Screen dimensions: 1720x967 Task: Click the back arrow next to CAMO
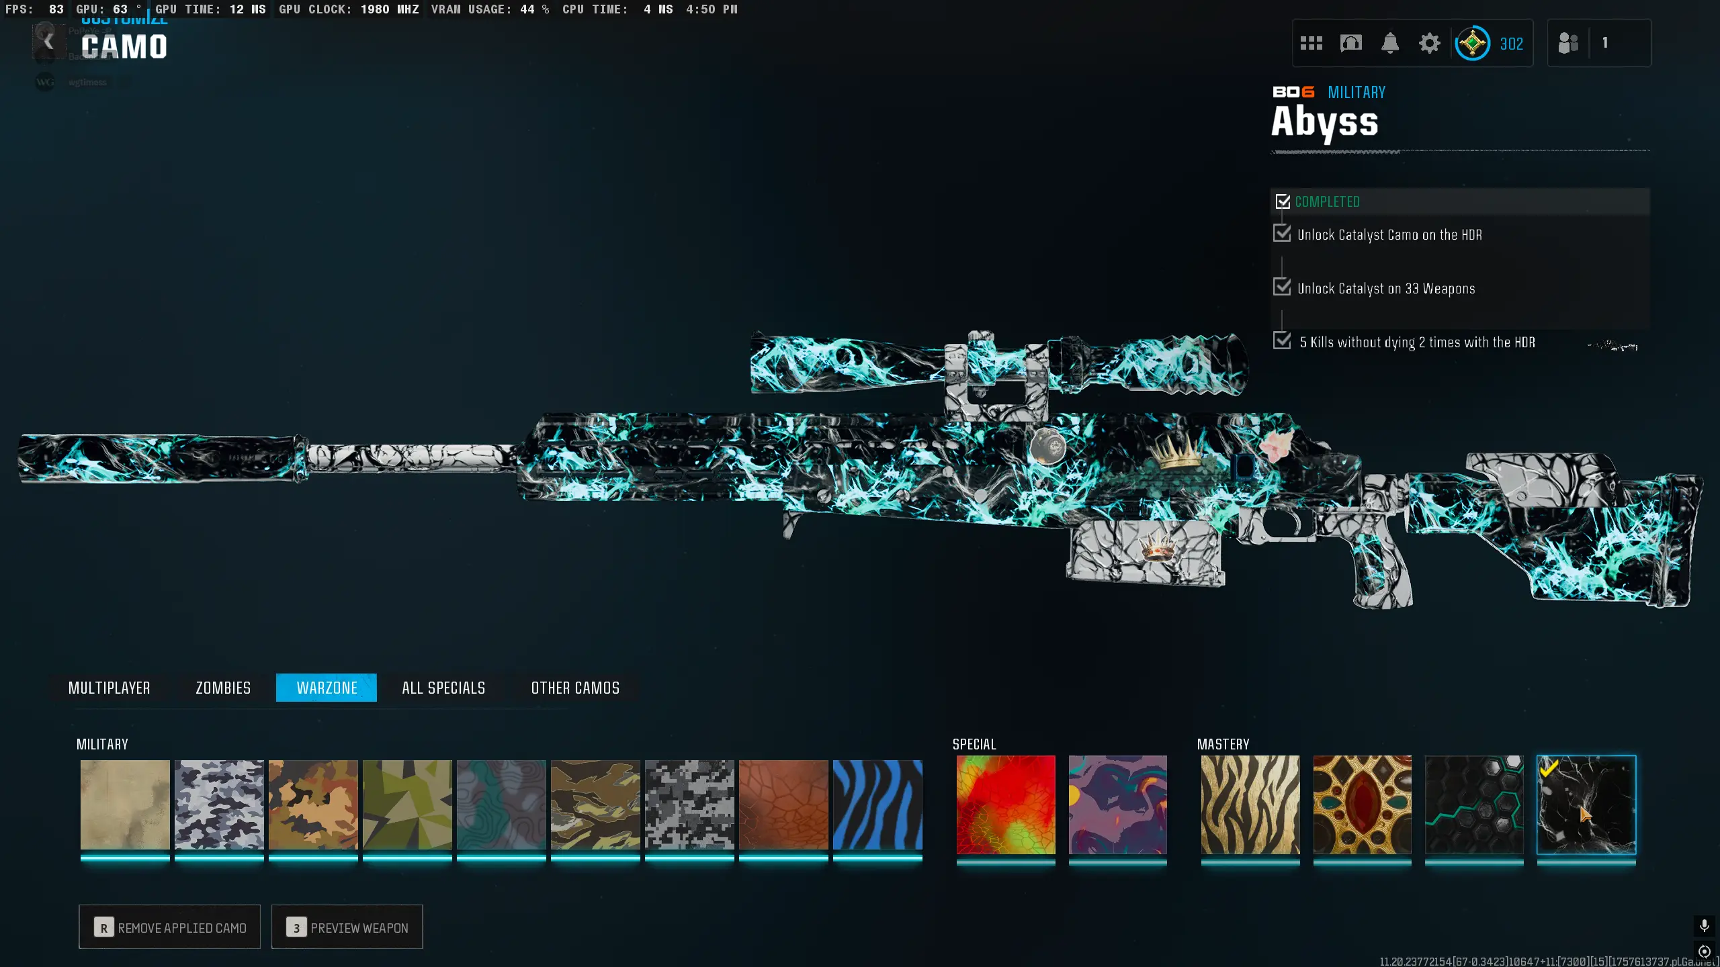[48, 42]
